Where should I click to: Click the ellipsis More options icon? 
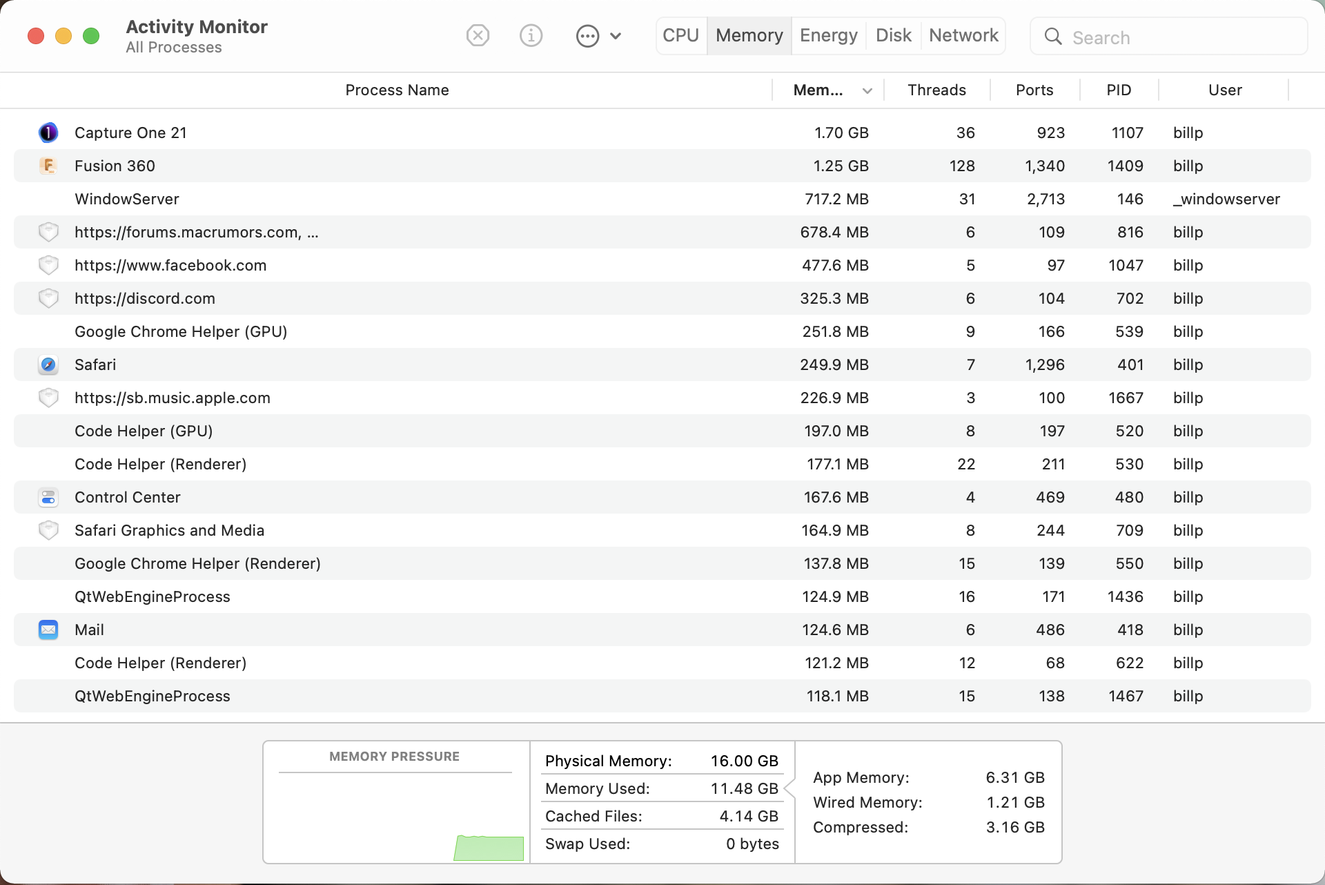[x=587, y=36]
